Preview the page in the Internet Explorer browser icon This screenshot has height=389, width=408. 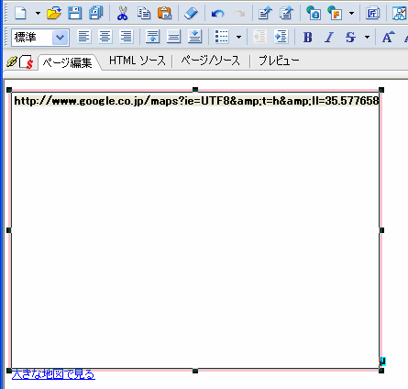pyautogui.click(x=314, y=13)
